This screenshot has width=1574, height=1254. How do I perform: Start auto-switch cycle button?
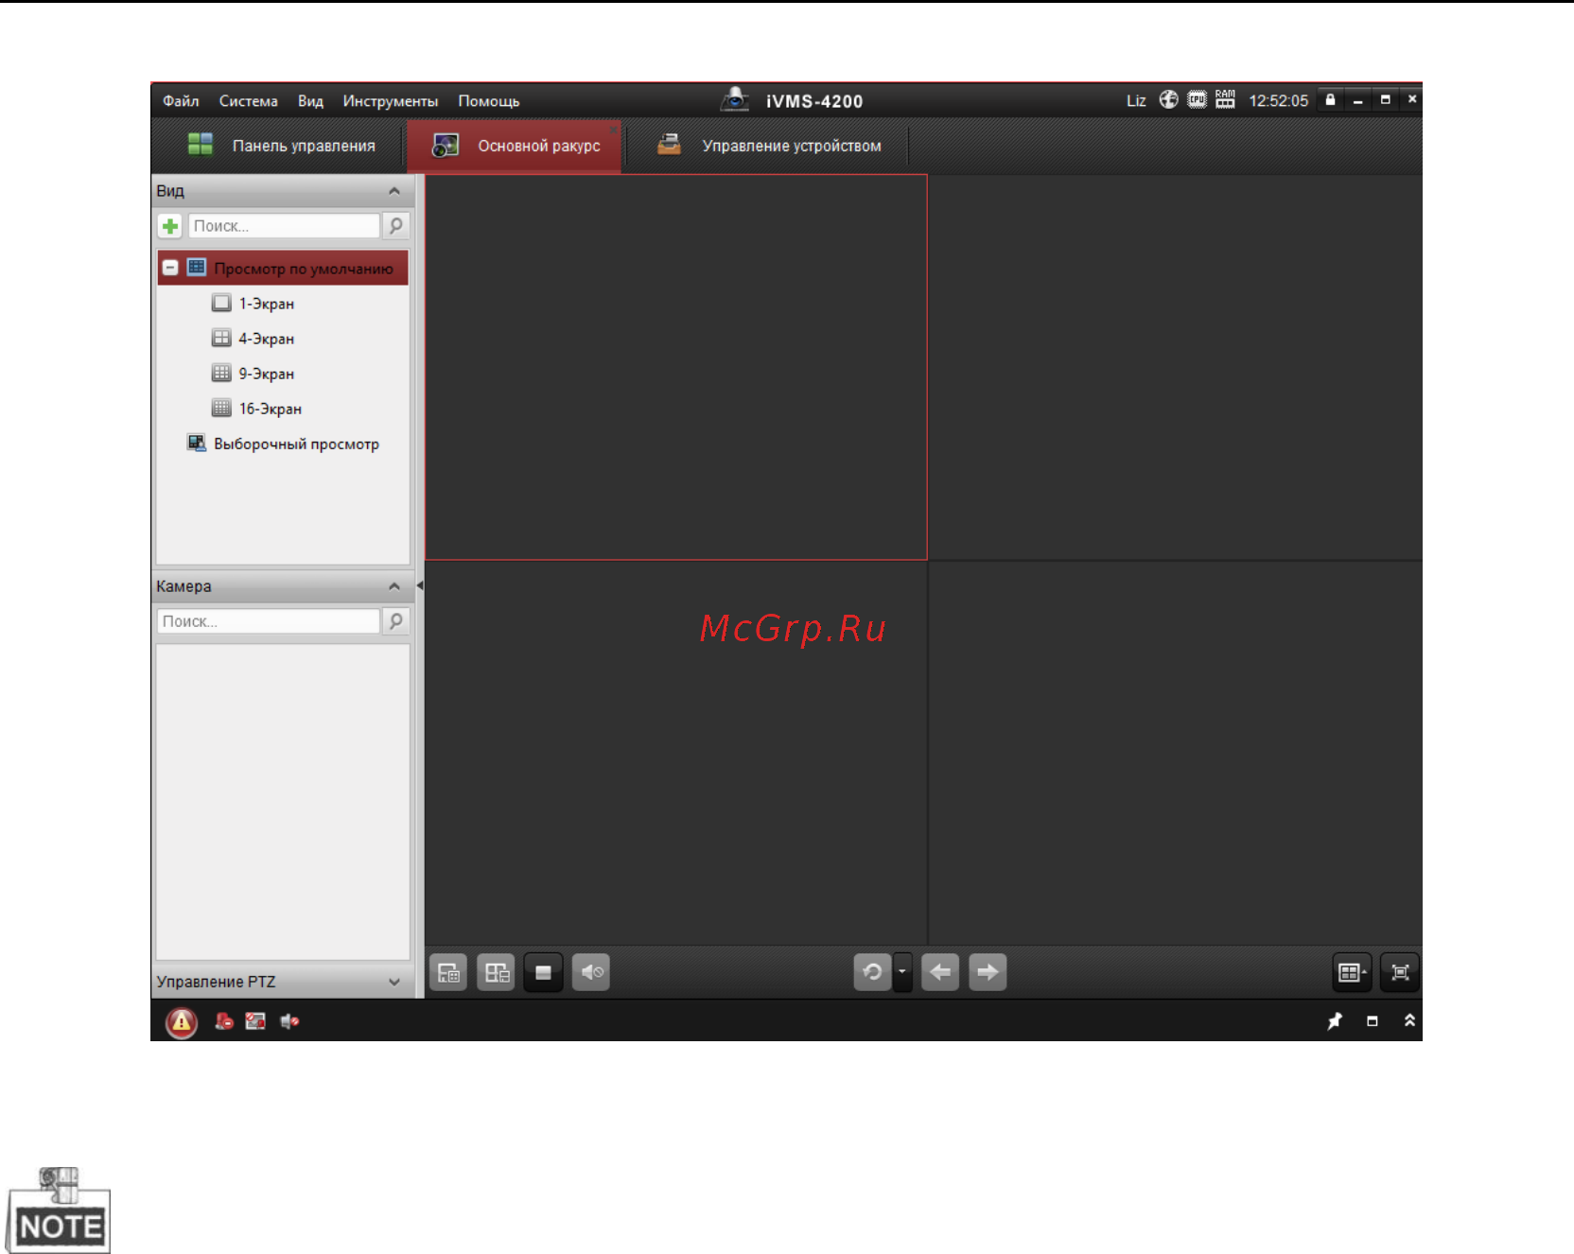click(x=872, y=972)
